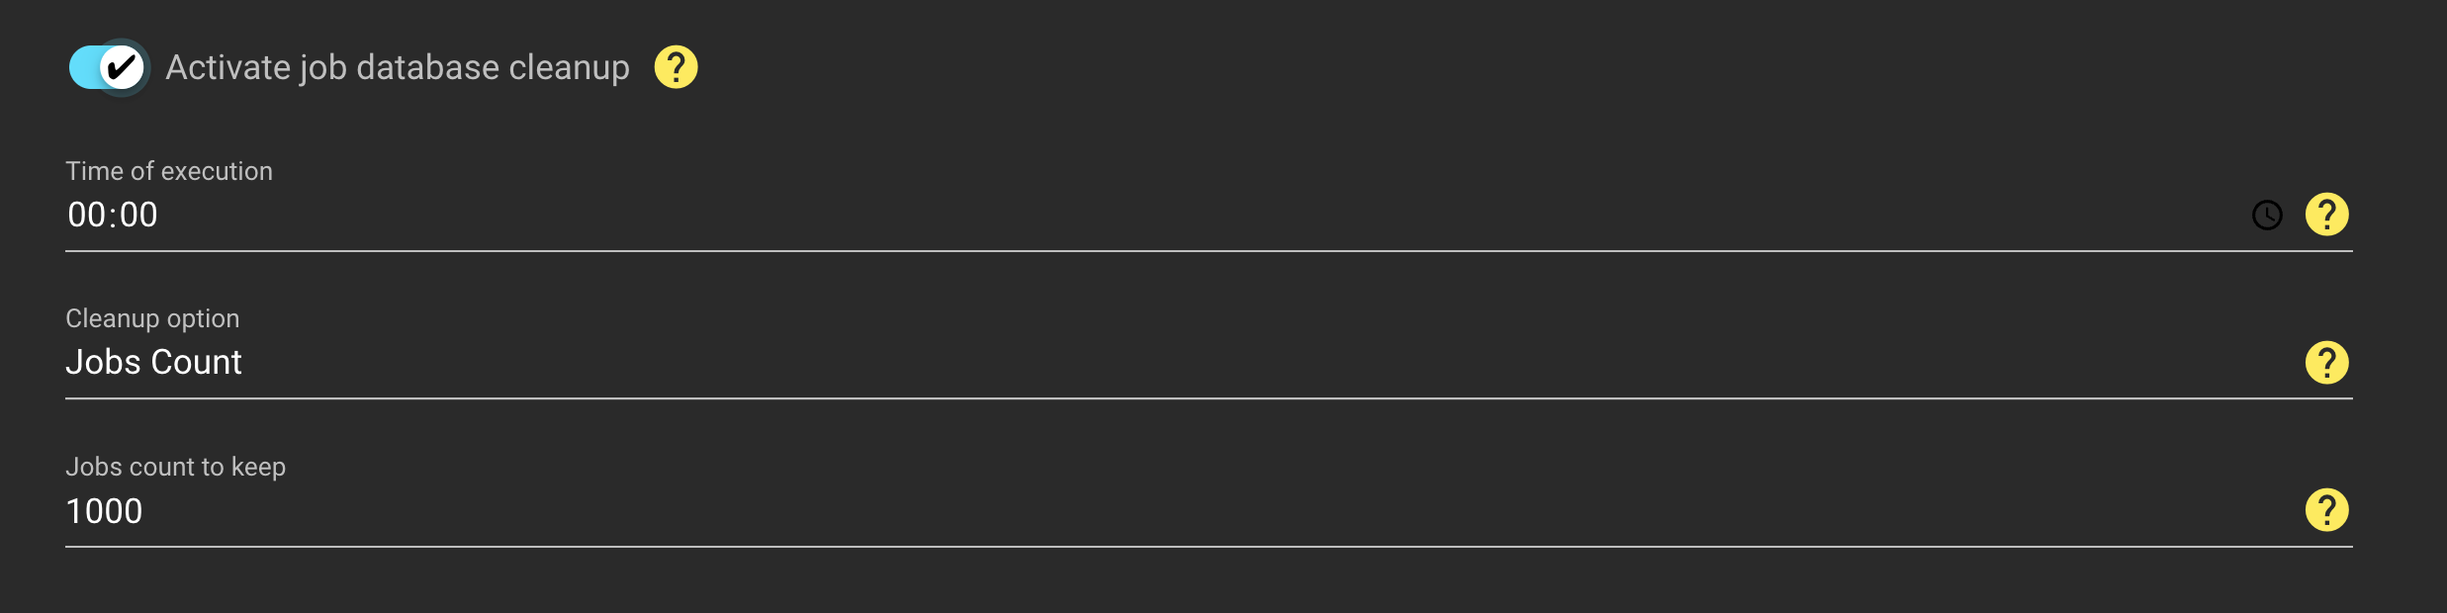2447x613 pixels.
Task: Show help for Time of execution
Action: point(2327,215)
